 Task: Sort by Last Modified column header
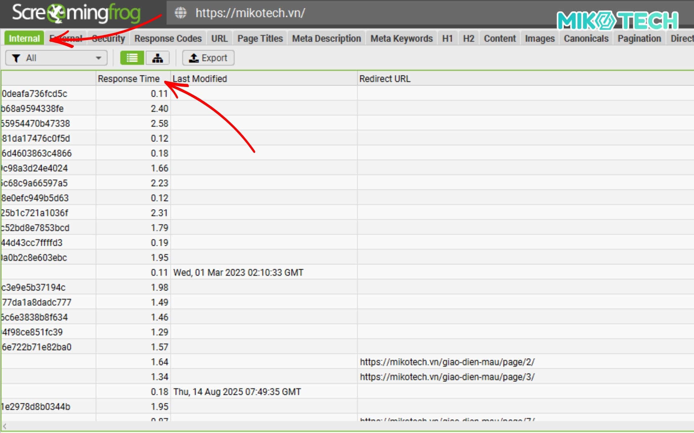(x=200, y=79)
